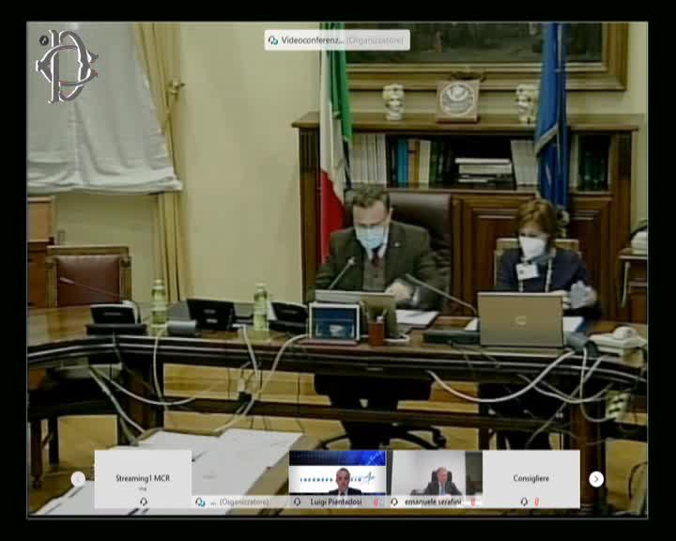This screenshot has width=676, height=541.
Task: Click the headset icon in the Consigliere tile
Action: pyautogui.click(x=524, y=502)
